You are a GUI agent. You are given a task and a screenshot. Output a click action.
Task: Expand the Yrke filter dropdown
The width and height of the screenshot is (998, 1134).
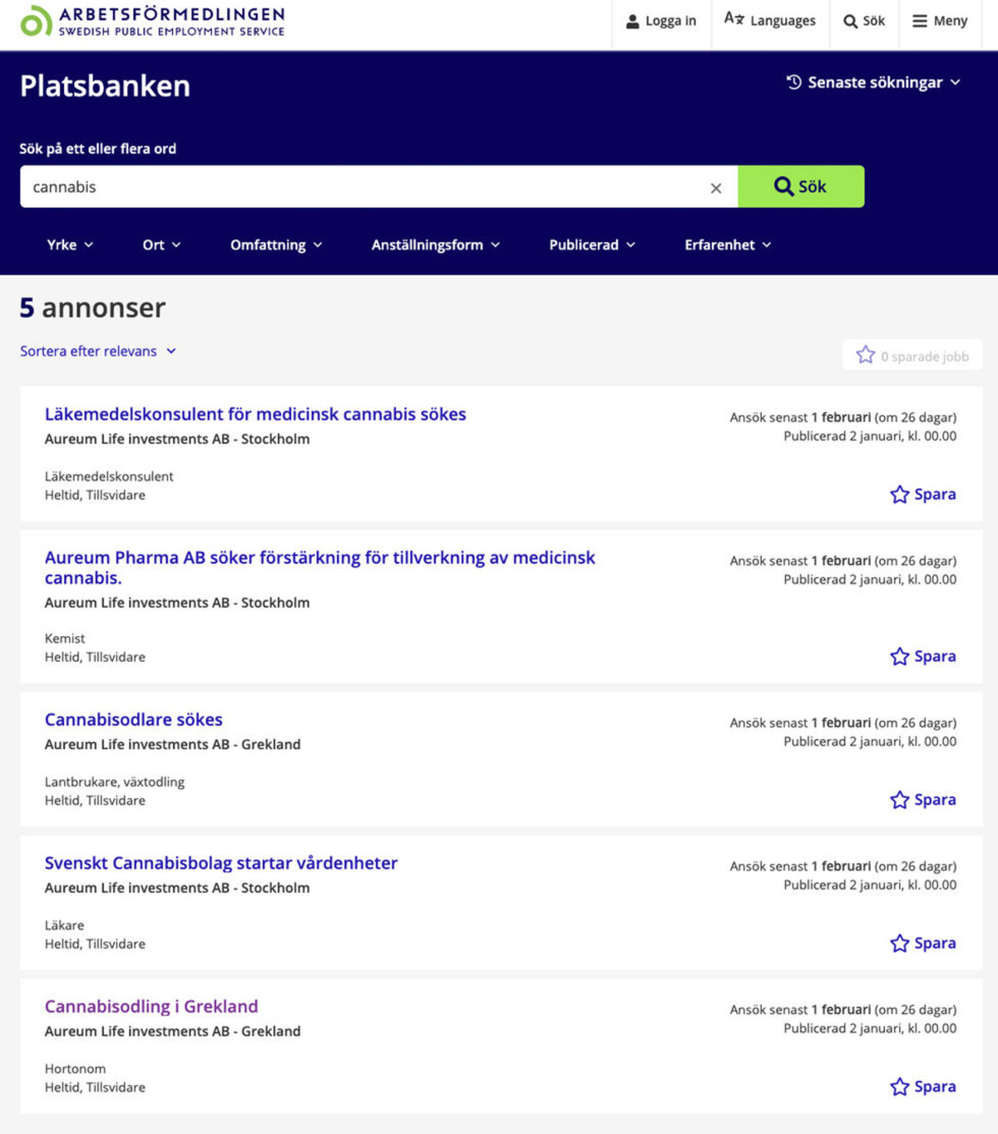point(69,245)
